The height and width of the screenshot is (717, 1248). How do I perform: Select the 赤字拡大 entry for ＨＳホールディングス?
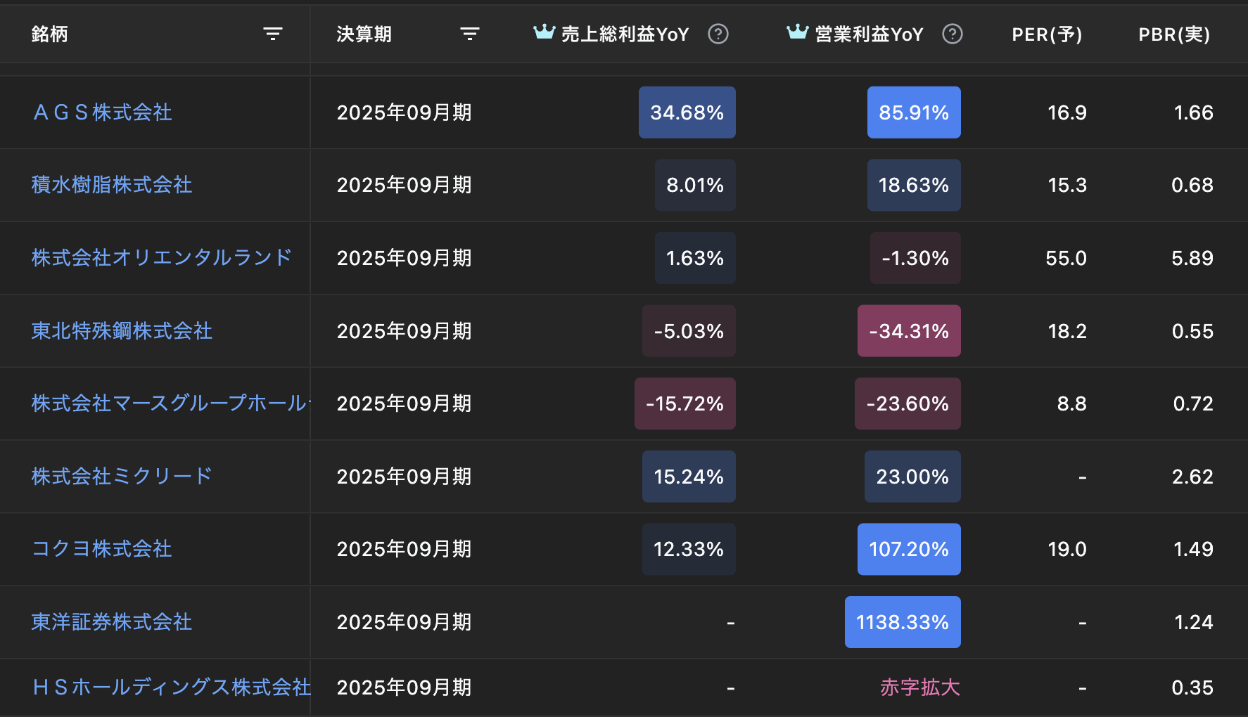pos(920,687)
